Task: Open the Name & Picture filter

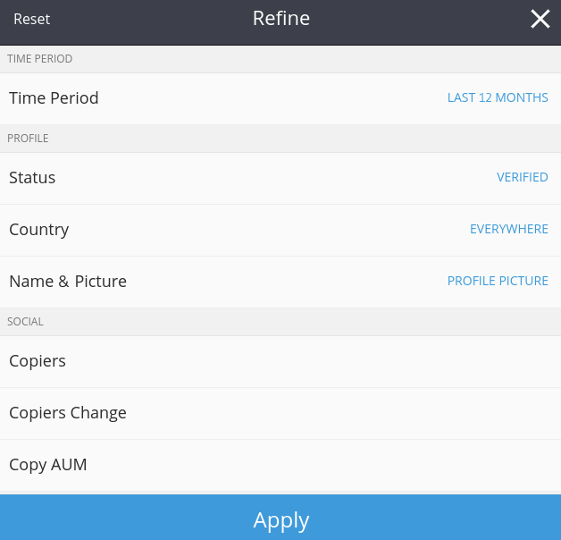Action: pyautogui.click(x=280, y=282)
